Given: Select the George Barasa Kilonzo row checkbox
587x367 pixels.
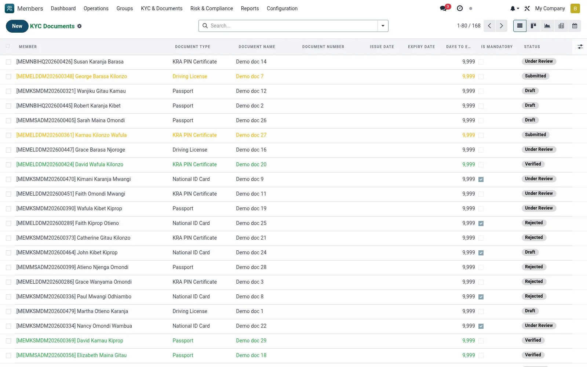Looking at the screenshot, I should (x=8, y=77).
